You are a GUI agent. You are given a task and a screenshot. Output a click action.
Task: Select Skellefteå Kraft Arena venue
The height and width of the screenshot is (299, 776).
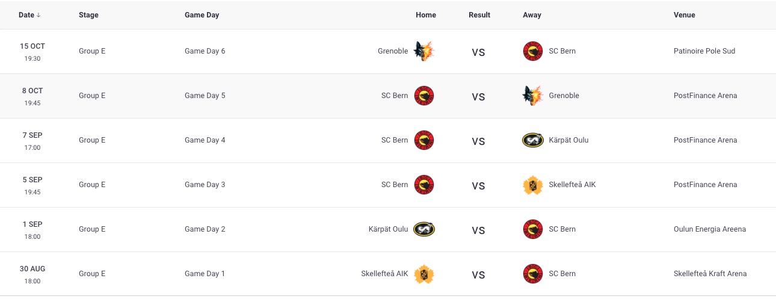pos(710,274)
